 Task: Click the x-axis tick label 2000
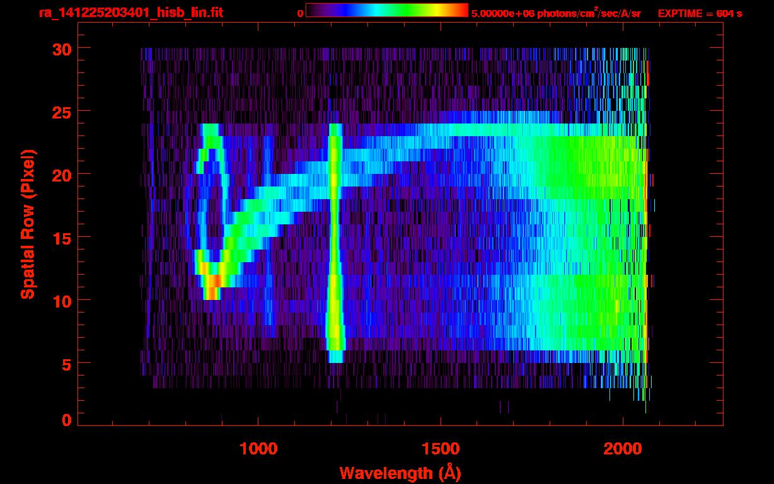tap(623, 449)
